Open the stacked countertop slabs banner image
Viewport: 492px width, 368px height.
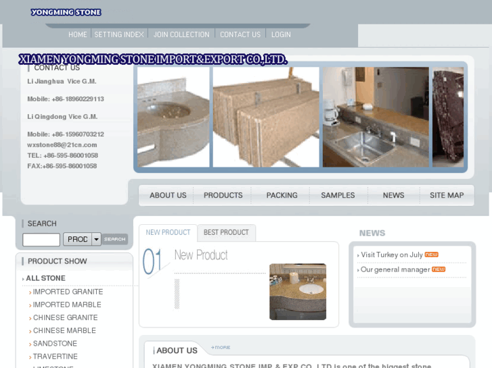pyautogui.click(x=266, y=117)
